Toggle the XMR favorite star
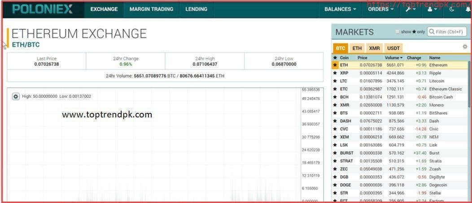Image resolution: width=472 pixels, height=203 pixels. [335, 105]
